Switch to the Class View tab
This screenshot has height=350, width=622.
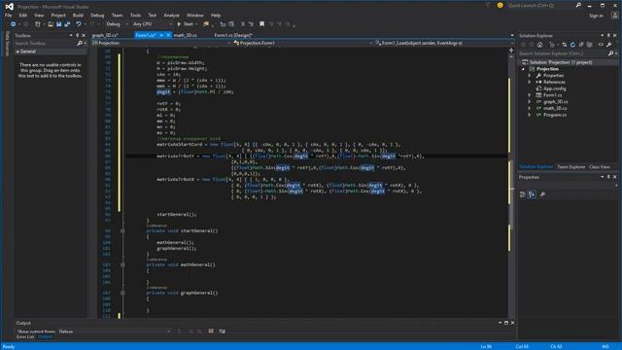600,167
